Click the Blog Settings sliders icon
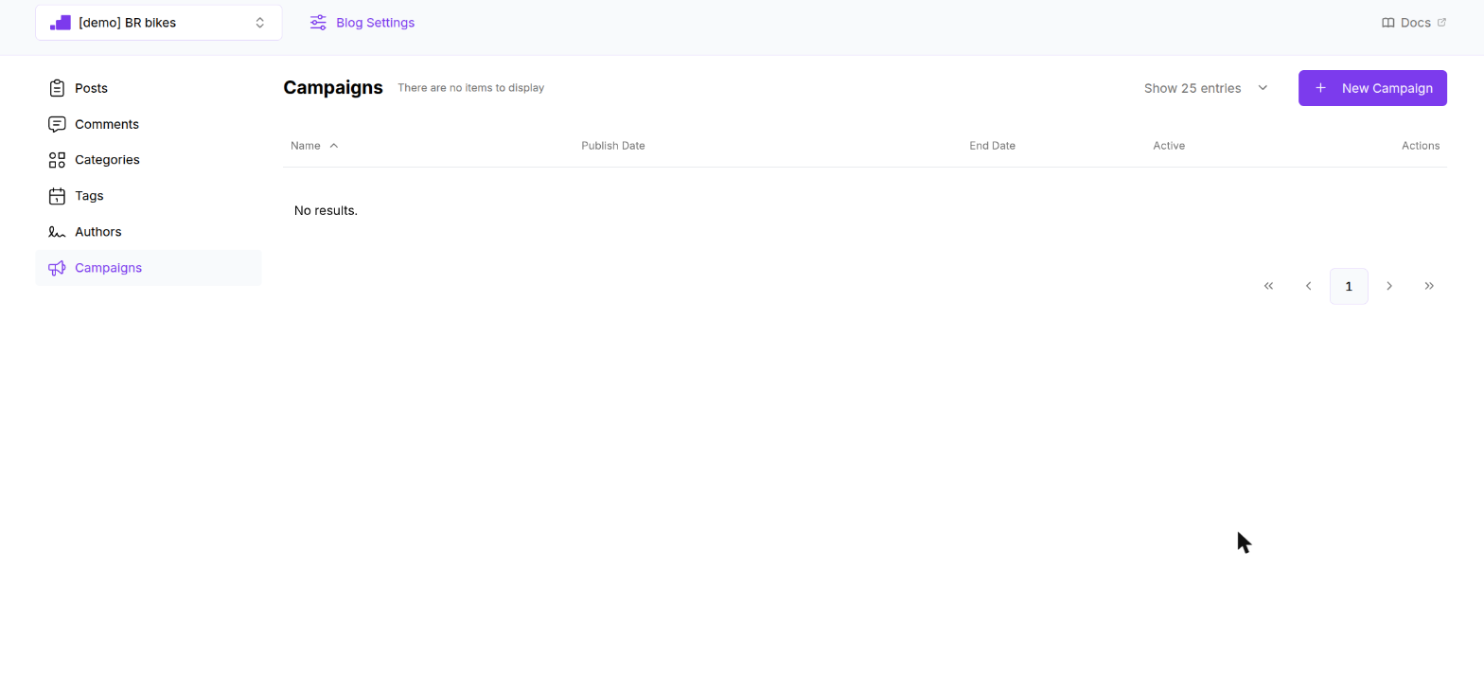1484x693 pixels. coord(318,23)
